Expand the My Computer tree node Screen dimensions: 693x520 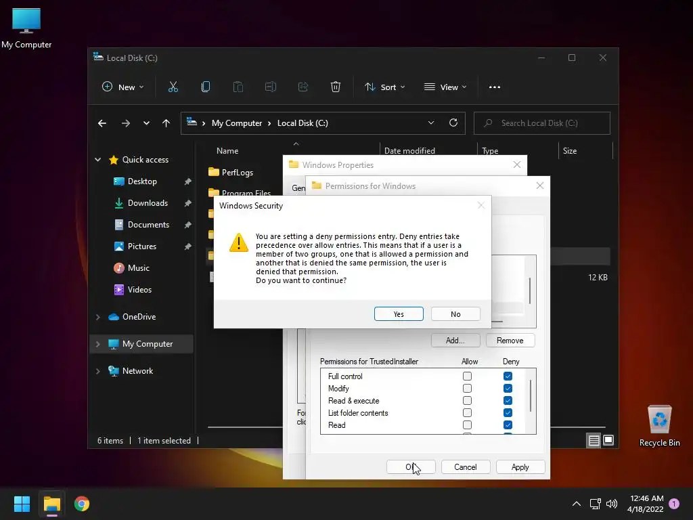tap(97, 344)
